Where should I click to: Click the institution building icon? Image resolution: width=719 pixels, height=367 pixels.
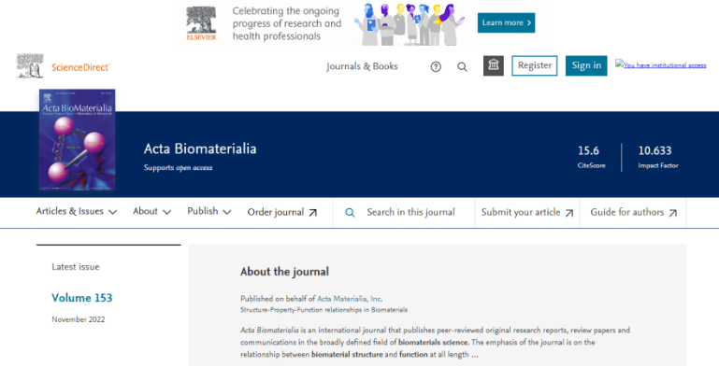(x=494, y=65)
